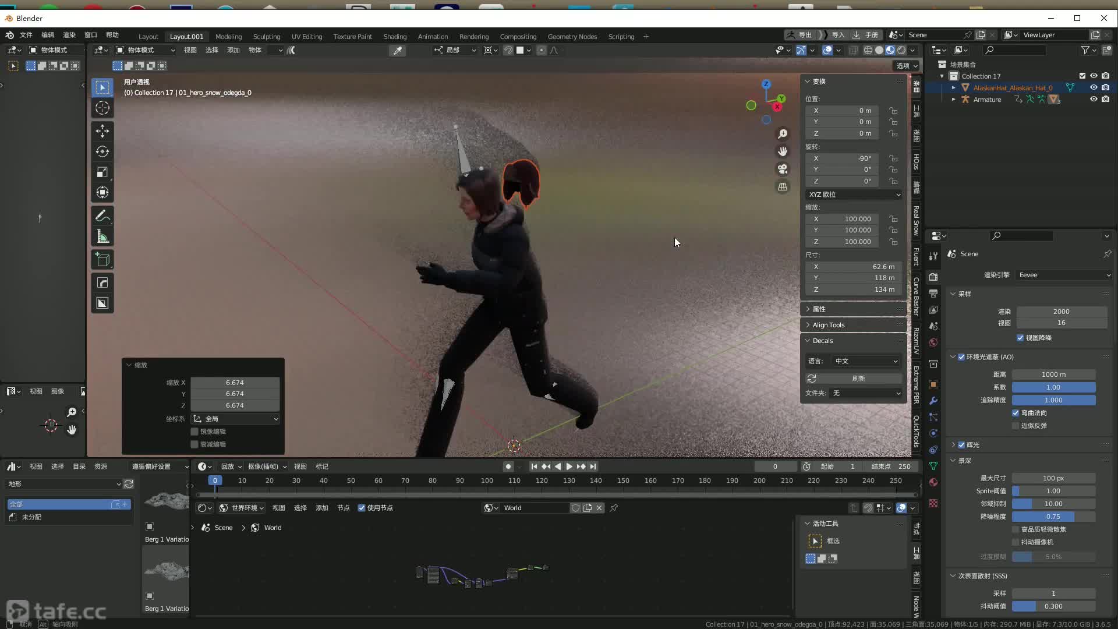Screen dimensions: 1118x629
Task: Expand the 属性 panel
Action: [854, 309]
